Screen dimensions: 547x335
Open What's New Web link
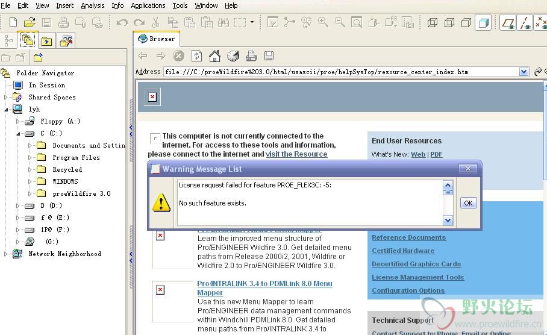coord(418,154)
